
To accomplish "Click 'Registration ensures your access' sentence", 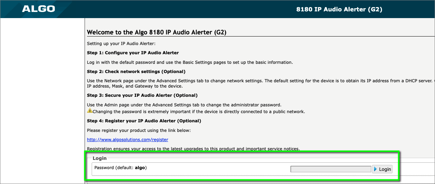I will coord(193,149).
